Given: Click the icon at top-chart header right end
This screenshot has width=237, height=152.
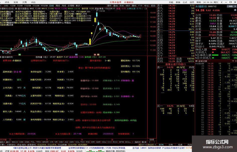Looking at the screenshot, I should [x=145, y=8].
